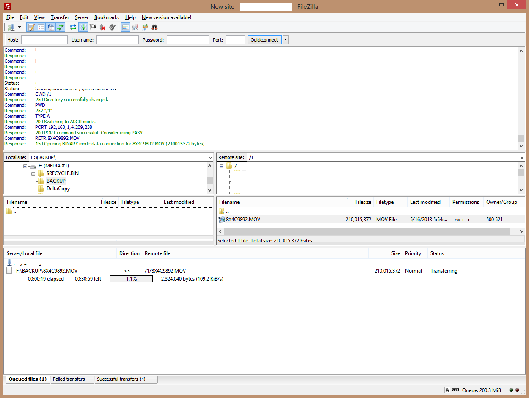The width and height of the screenshot is (529, 398).
Task: Sort remote files by Permissions column
Action: (466, 202)
